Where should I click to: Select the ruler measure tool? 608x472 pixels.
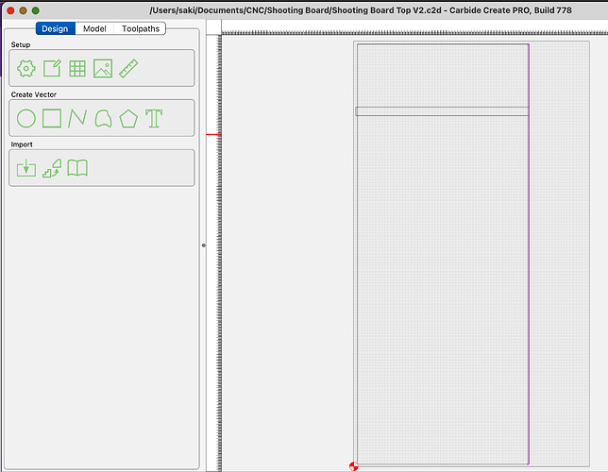pos(128,68)
